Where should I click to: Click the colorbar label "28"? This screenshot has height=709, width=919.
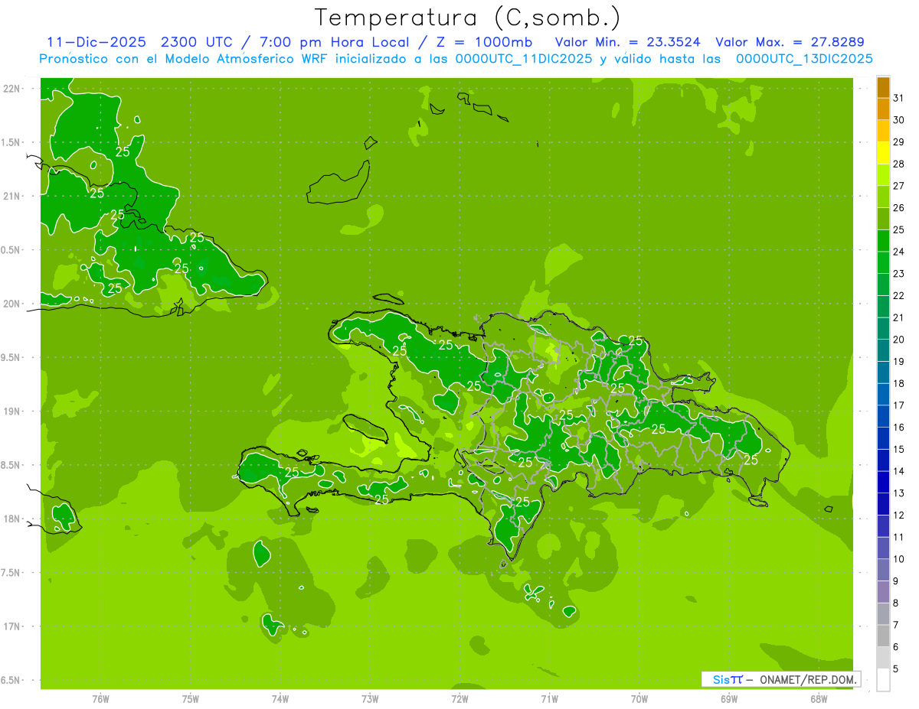898,164
